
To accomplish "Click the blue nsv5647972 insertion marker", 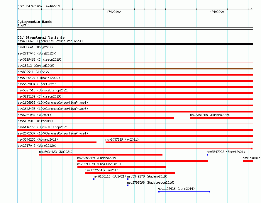I will (x=207, y=155).
